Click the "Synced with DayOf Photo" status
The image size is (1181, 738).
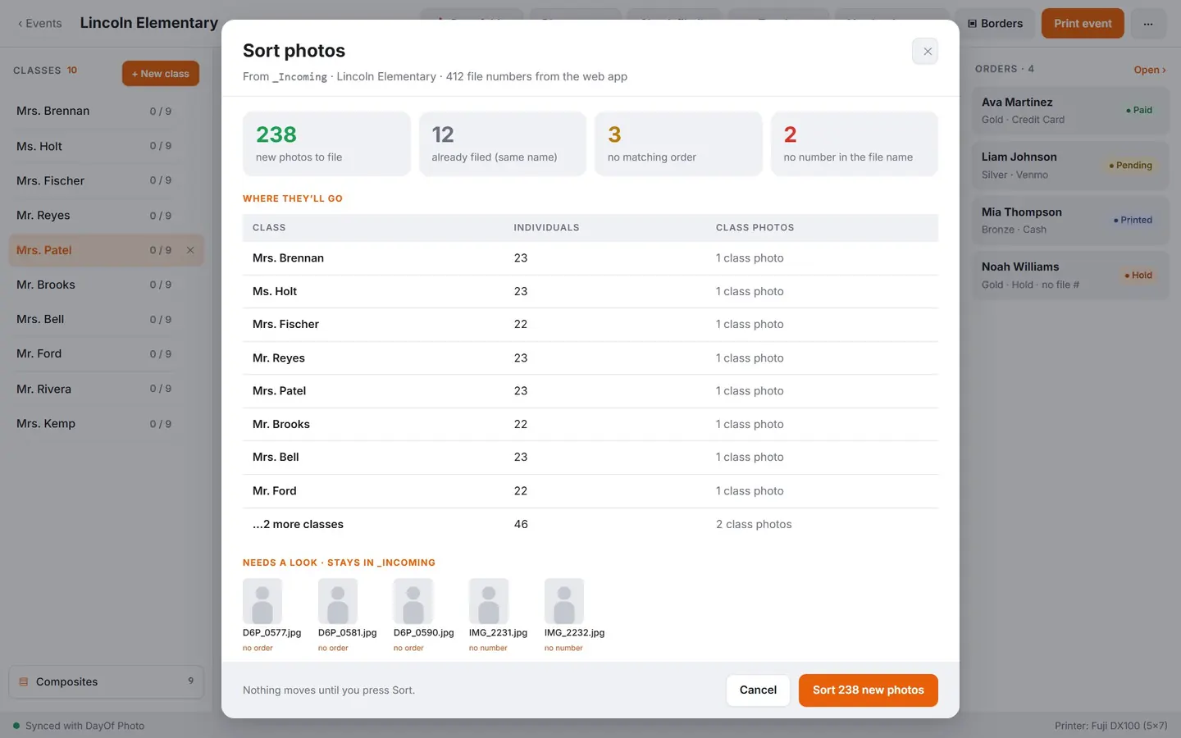(79, 726)
